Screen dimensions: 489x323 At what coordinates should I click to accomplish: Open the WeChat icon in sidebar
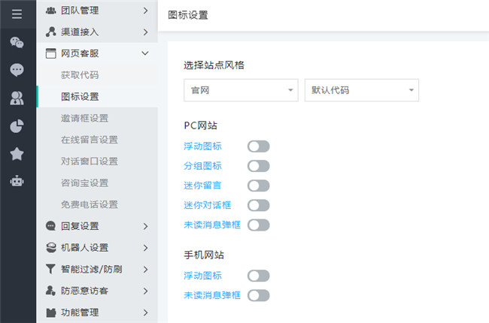pos(17,42)
